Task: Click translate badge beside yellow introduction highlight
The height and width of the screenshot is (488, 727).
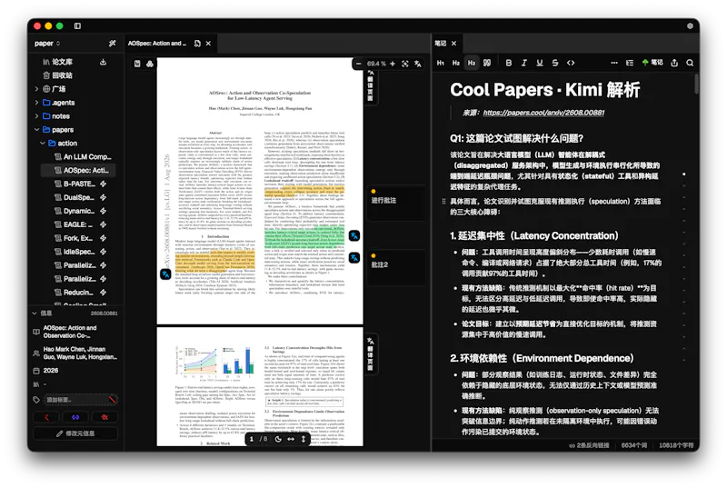Action: tap(165, 274)
